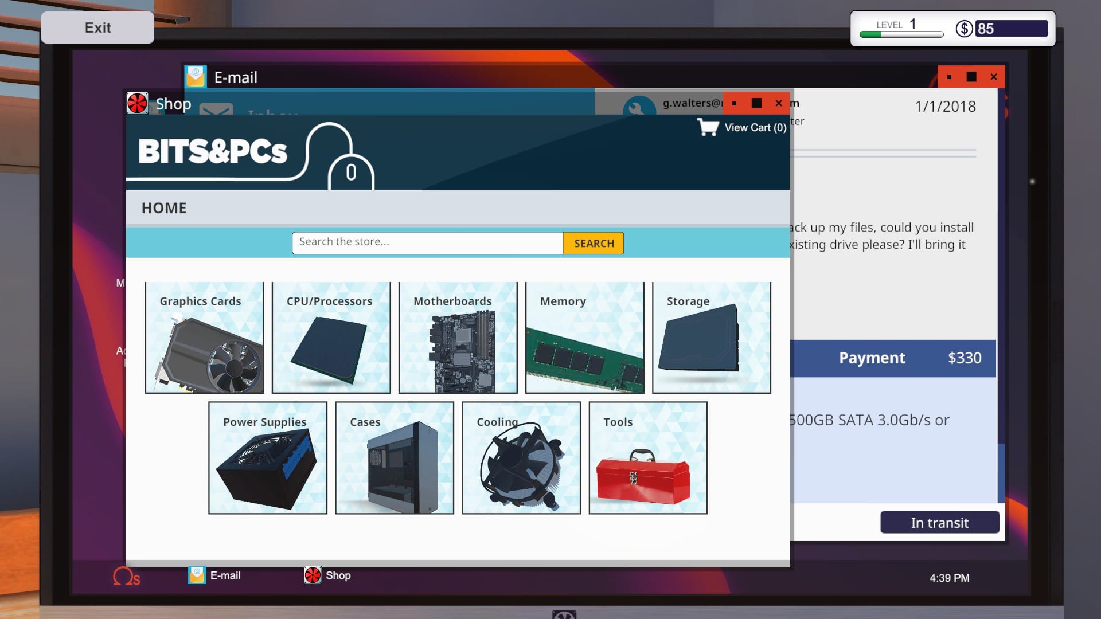This screenshot has width=1101, height=619.
Task: Browse the Motherboards category
Action: [458, 338]
